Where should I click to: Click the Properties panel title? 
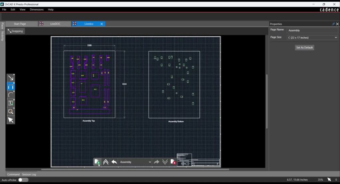[x=276, y=24]
